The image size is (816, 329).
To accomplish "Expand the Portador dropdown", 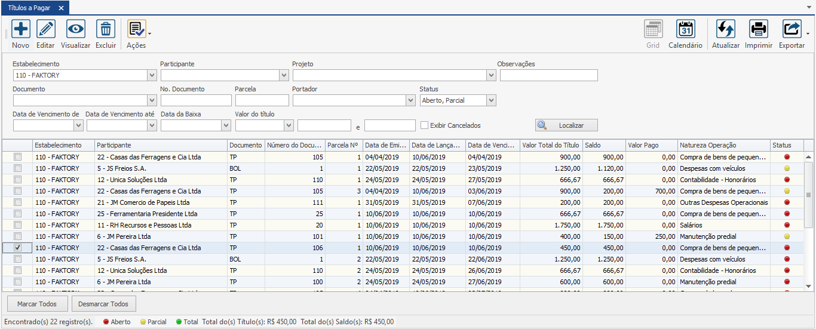I will pyautogui.click(x=410, y=100).
